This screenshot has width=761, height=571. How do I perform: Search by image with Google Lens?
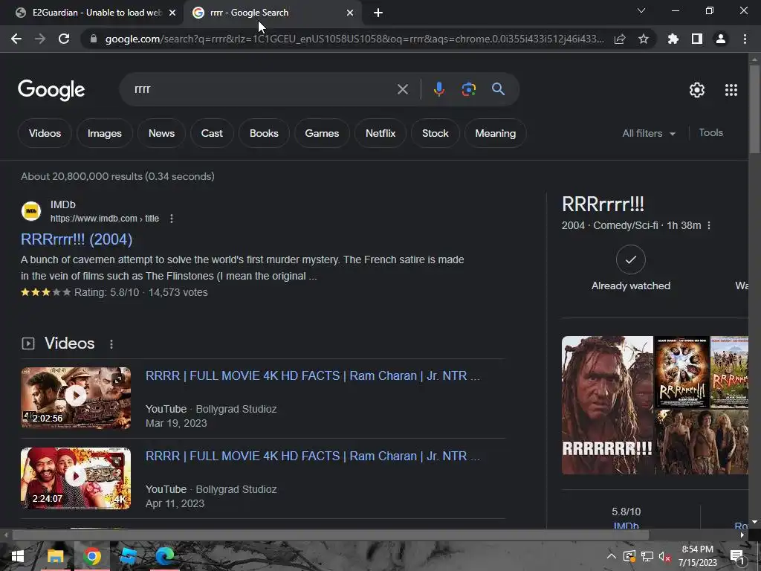468,89
